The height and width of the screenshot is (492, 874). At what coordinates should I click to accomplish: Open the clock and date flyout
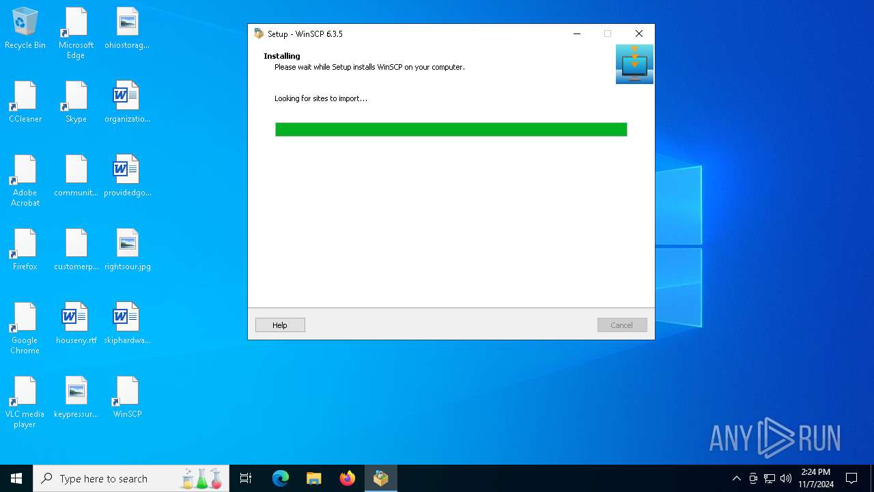click(816, 478)
